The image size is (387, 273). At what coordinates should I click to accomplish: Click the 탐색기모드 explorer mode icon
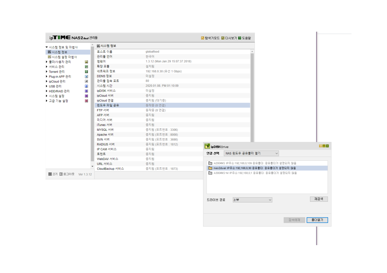coord(202,38)
